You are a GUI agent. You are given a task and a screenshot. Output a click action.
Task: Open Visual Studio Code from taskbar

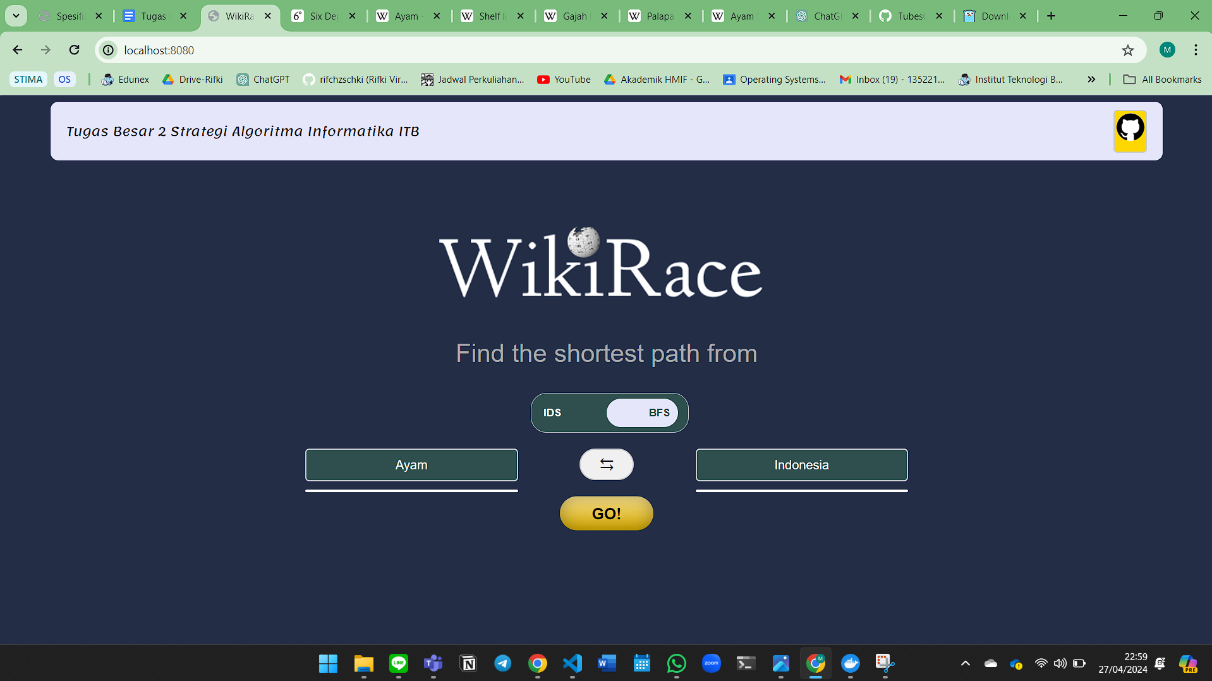pos(573,663)
